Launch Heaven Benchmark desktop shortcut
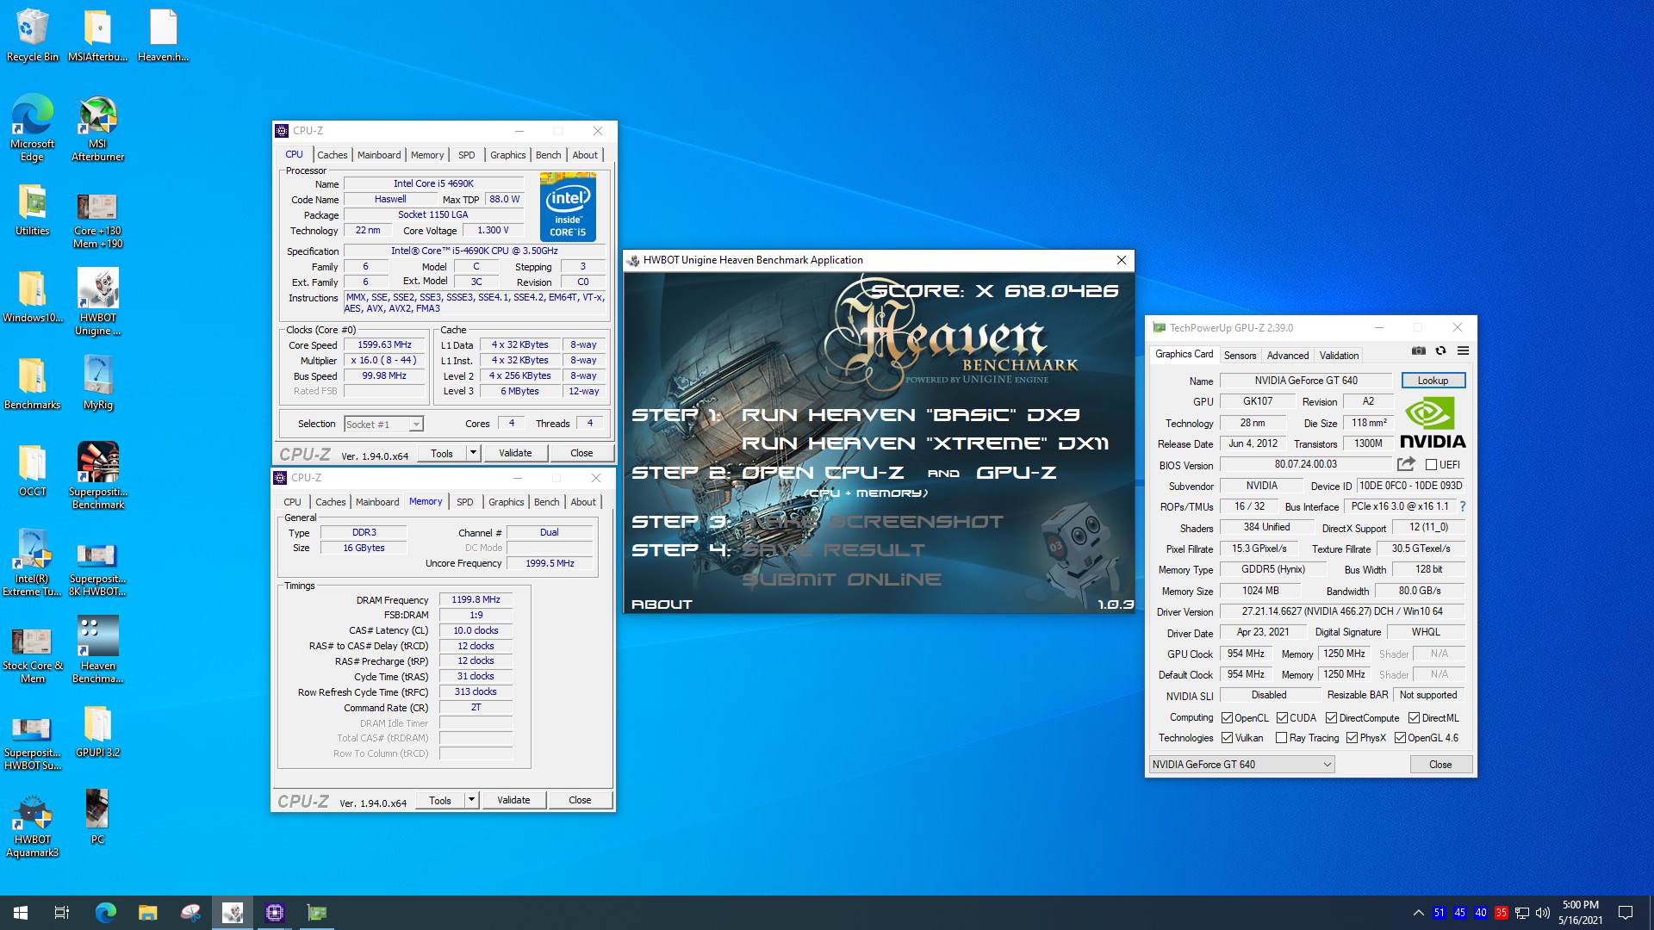1654x930 pixels. click(x=97, y=650)
